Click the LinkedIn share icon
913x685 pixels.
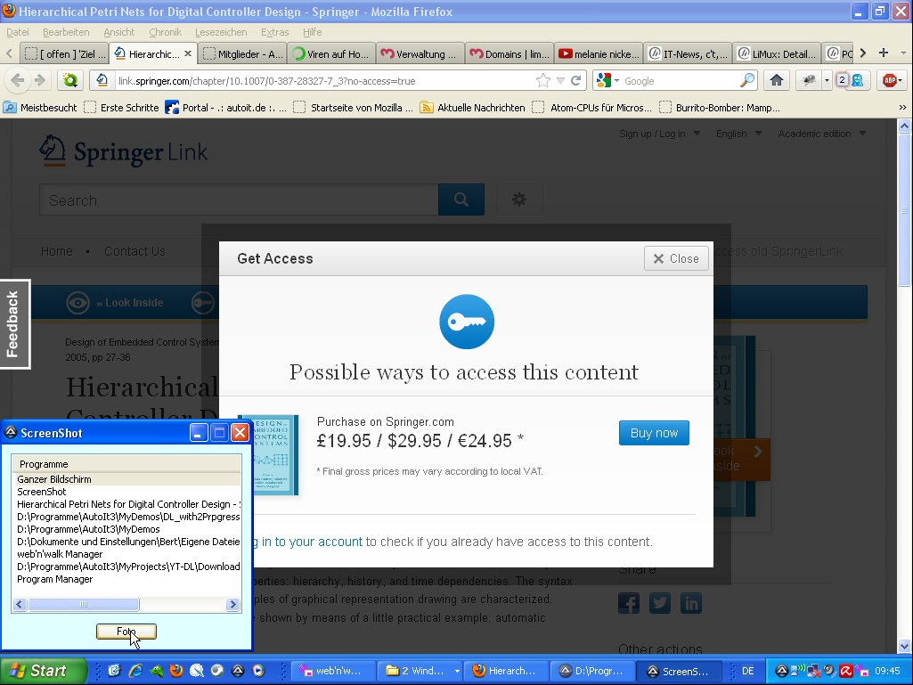pyautogui.click(x=691, y=603)
